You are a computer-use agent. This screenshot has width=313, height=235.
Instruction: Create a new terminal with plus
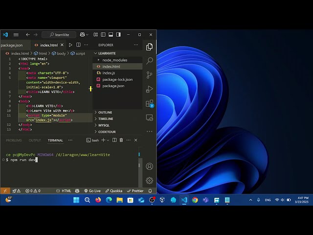click(x=103, y=140)
